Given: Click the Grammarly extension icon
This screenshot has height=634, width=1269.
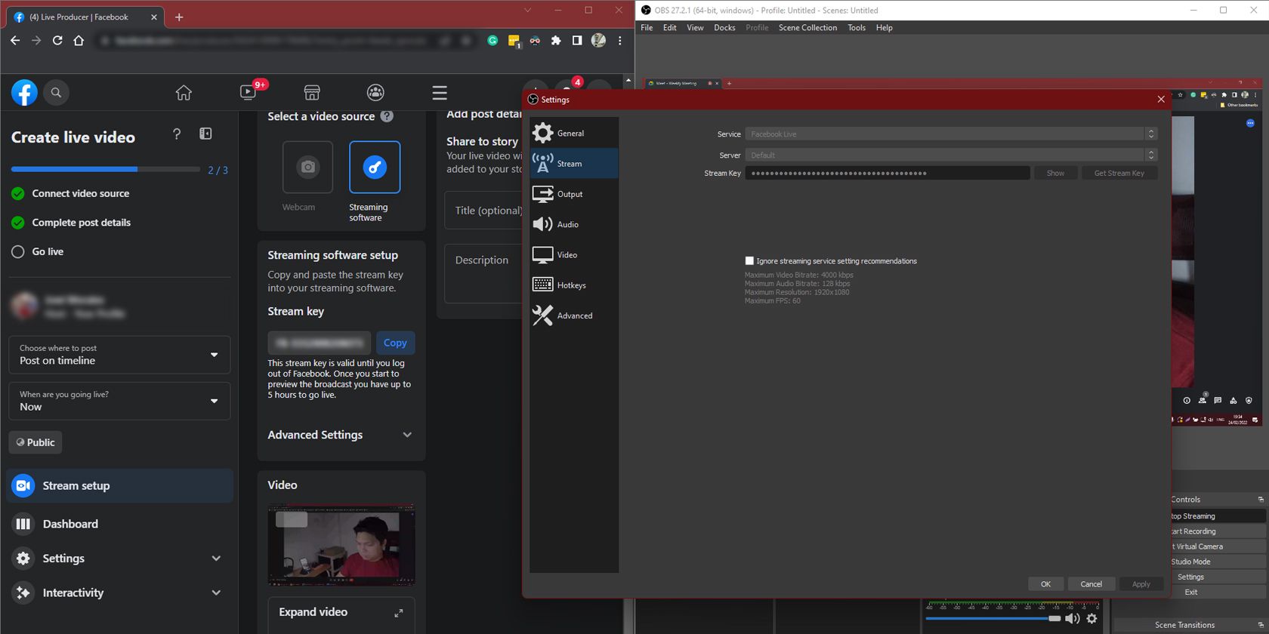Looking at the screenshot, I should pyautogui.click(x=492, y=41).
